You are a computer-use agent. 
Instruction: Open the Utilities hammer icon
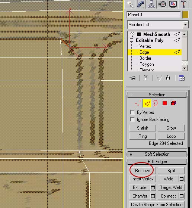click(x=184, y=4)
